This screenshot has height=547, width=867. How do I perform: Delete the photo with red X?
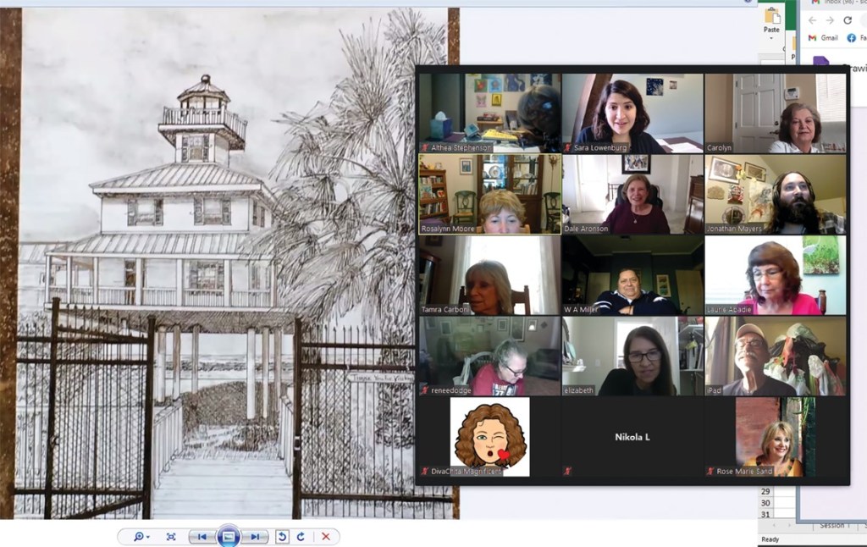click(x=326, y=537)
